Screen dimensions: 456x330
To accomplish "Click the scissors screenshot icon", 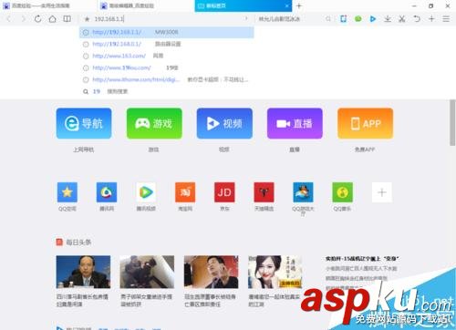I will (402, 19).
